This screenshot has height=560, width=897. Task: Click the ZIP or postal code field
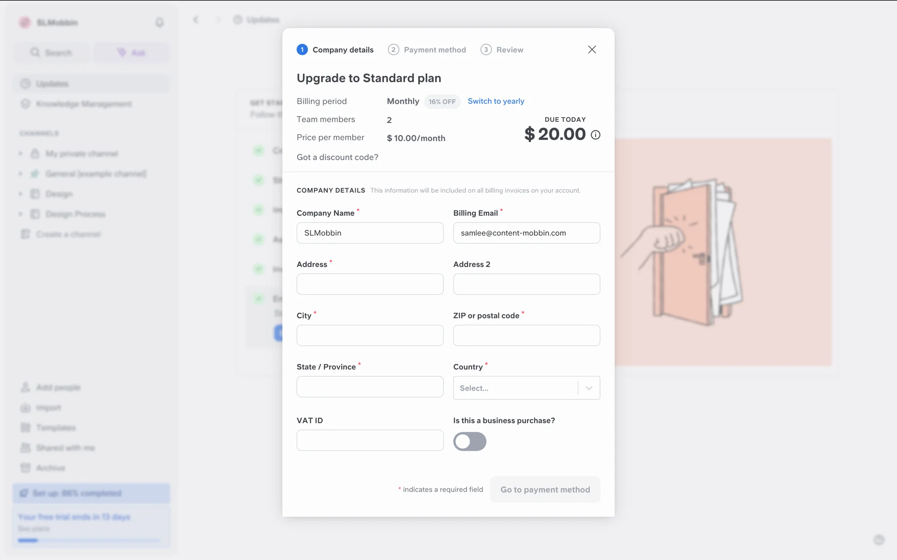[x=526, y=336]
